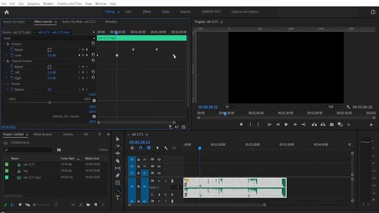Toggle Balance stopwatch animation

click(12, 89)
